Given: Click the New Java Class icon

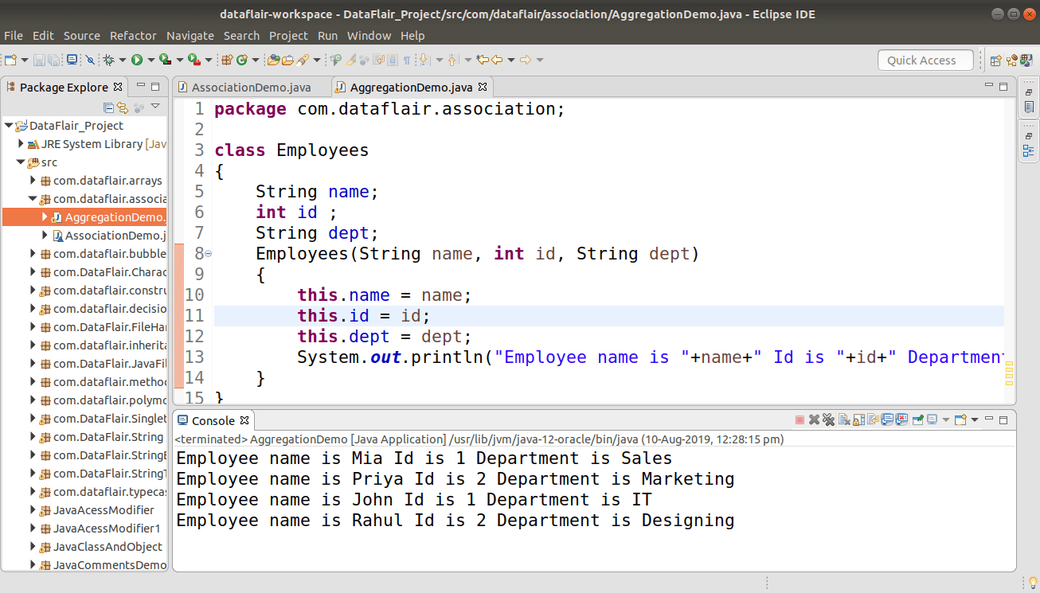Looking at the screenshot, I should [242, 60].
